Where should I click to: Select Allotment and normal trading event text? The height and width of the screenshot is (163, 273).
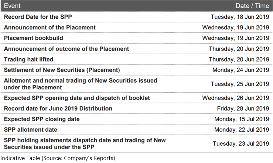point(81,84)
